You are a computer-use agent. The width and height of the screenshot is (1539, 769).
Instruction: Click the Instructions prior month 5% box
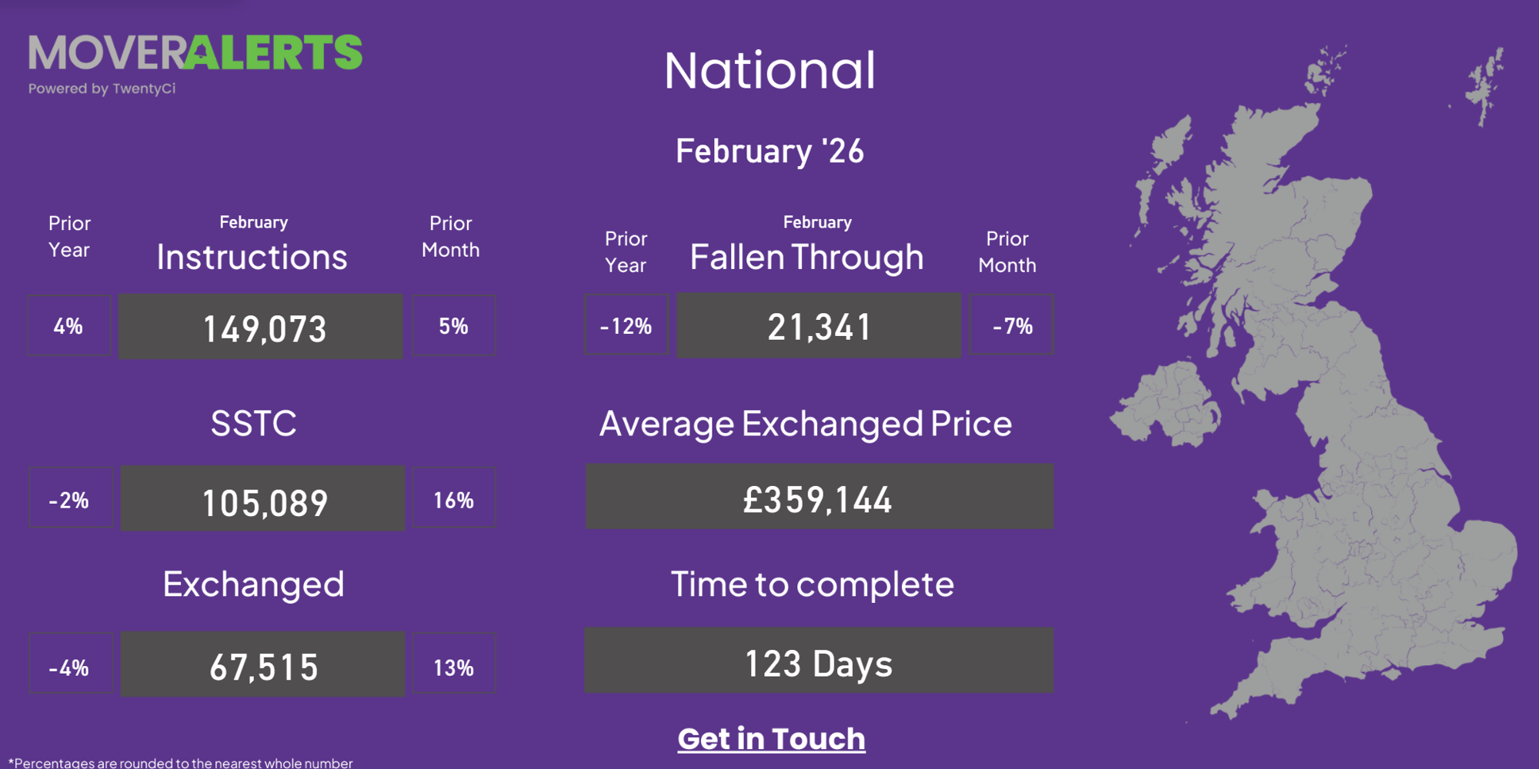[454, 326]
